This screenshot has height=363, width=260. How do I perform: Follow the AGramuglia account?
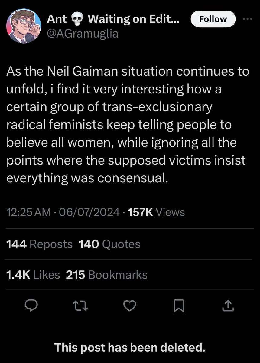click(x=213, y=19)
